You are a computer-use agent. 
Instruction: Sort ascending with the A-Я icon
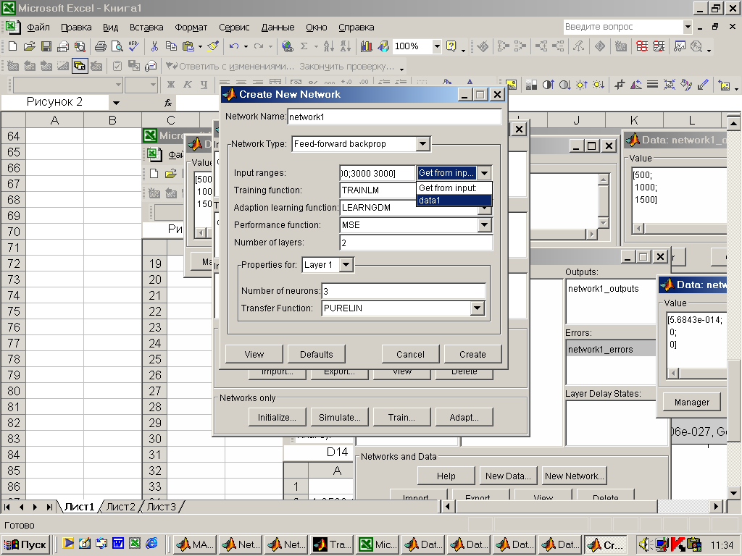click(328, 46)
